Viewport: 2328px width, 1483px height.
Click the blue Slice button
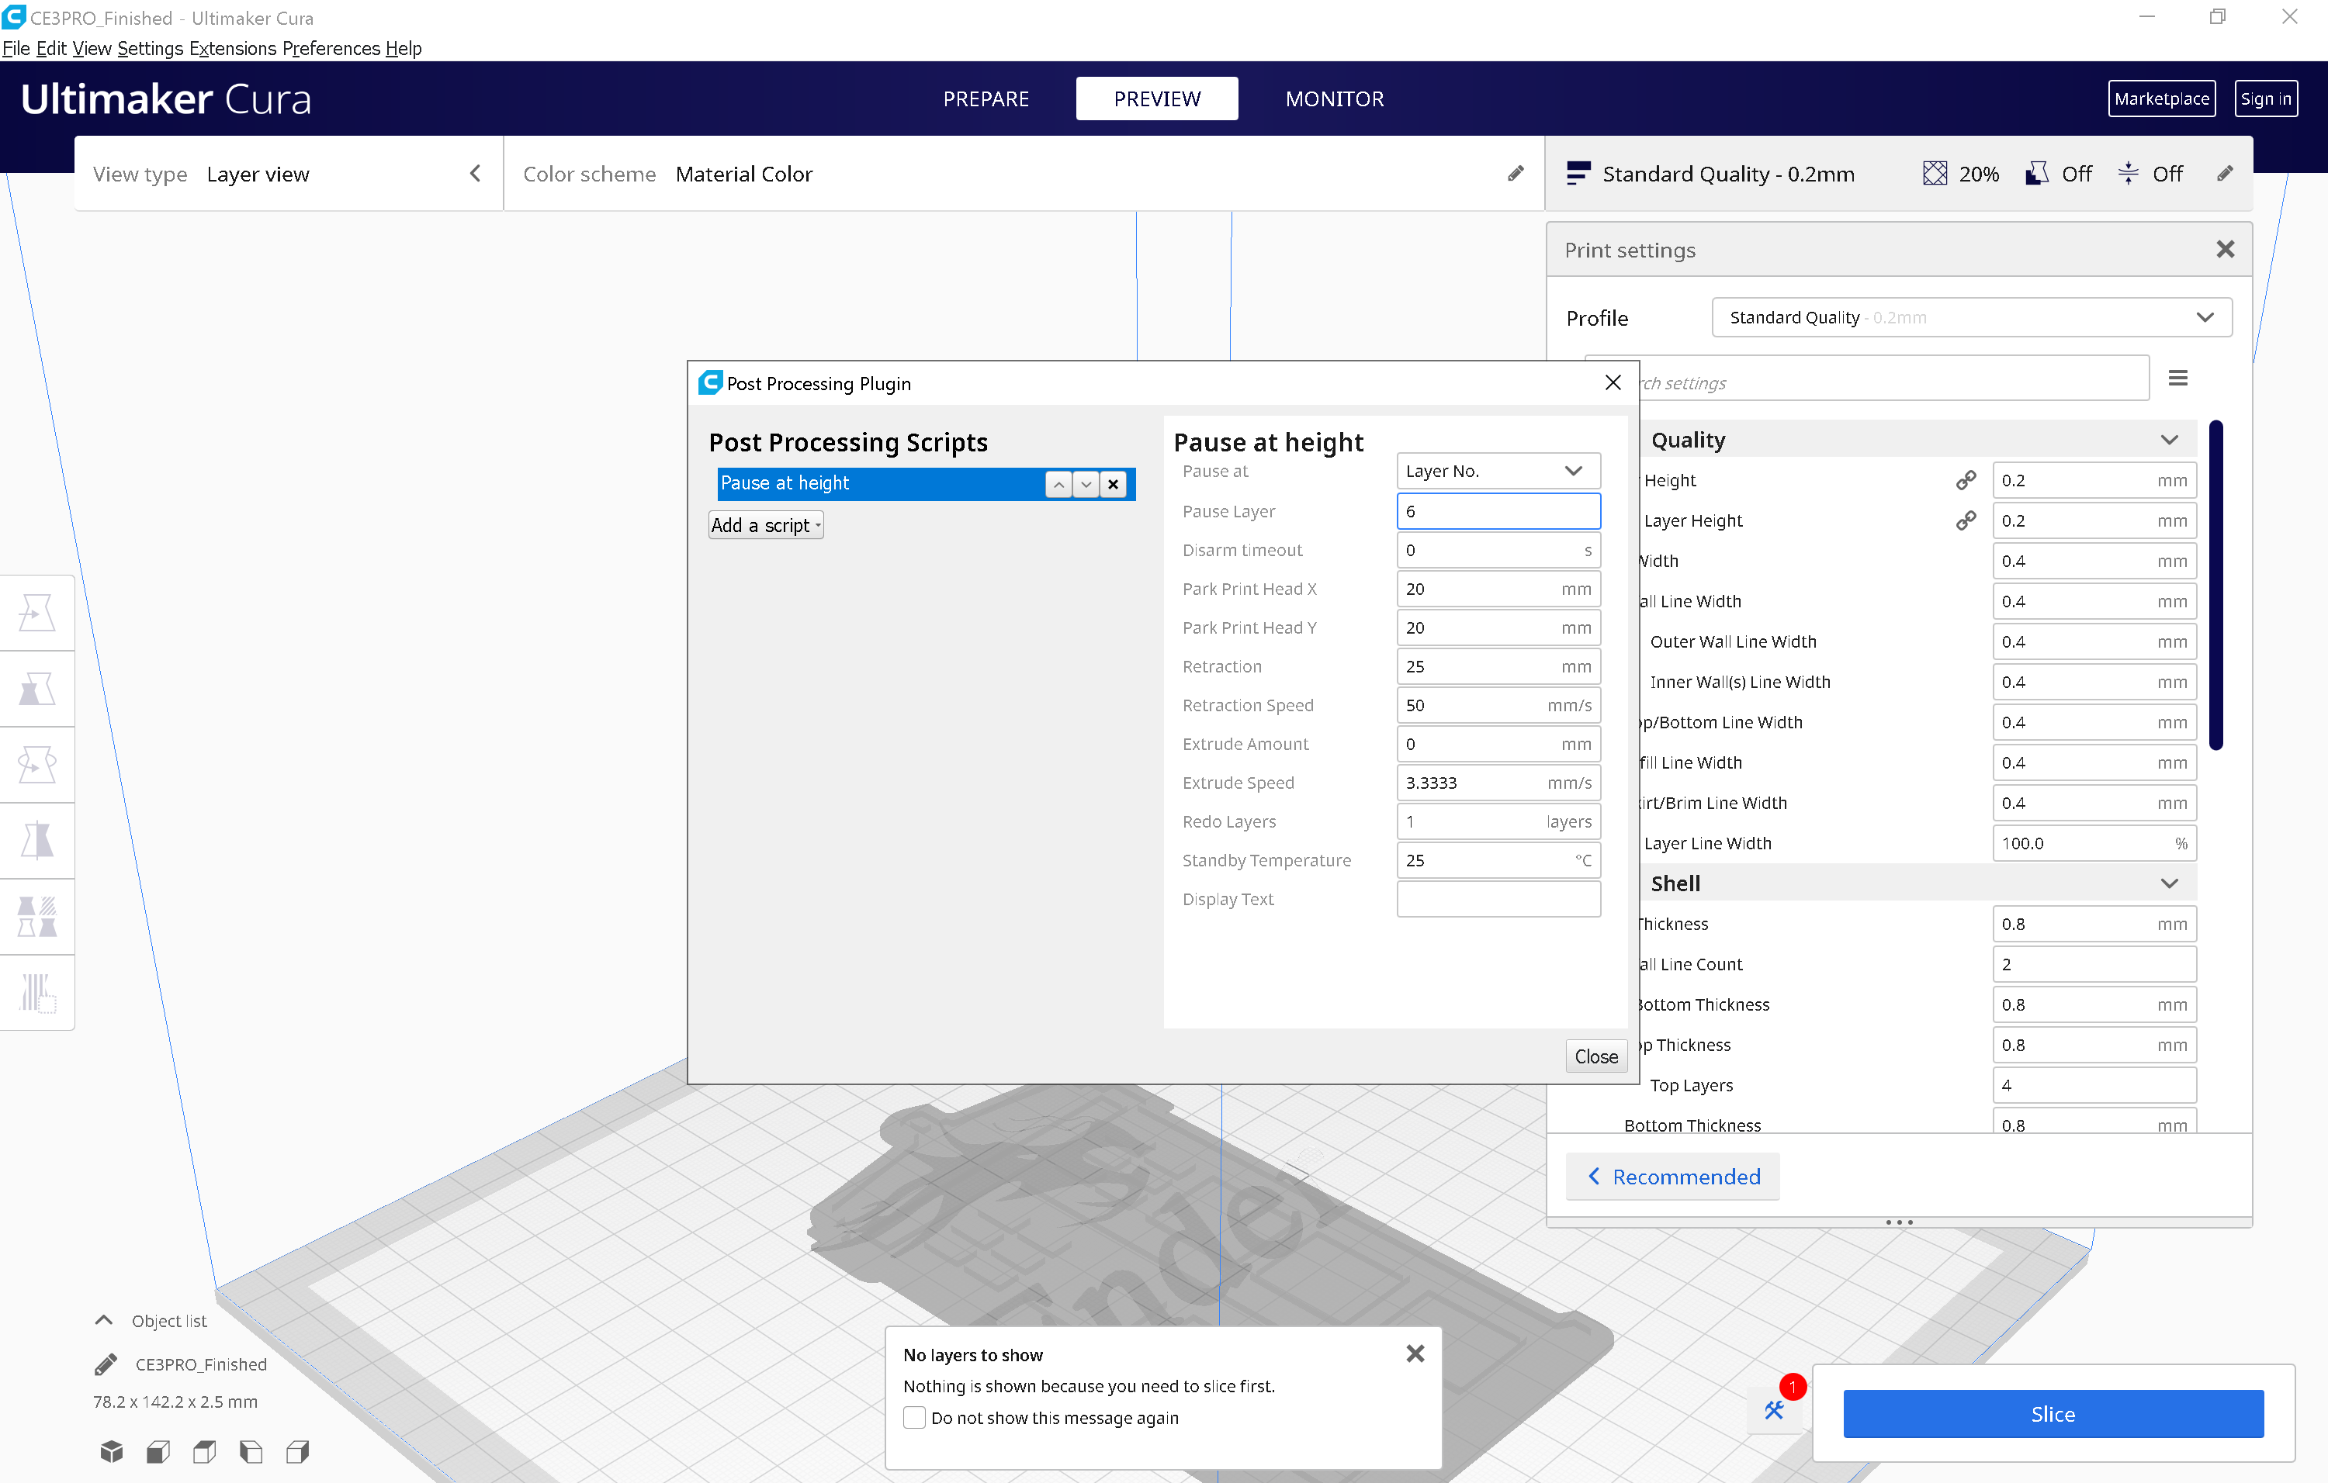(x=2053, y=1413)
